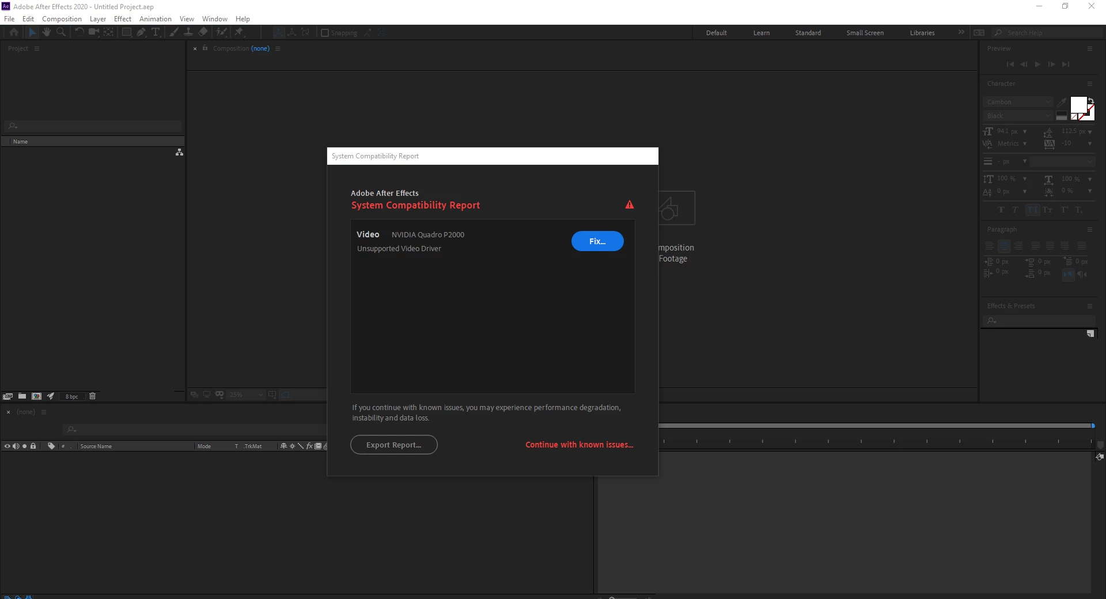Screen dimensions: 1106x599
Task: Open the Preview panel menu
Action: click(x=1090, y=48)
